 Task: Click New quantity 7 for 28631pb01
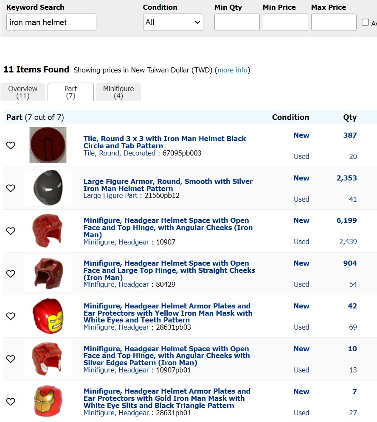354,391
